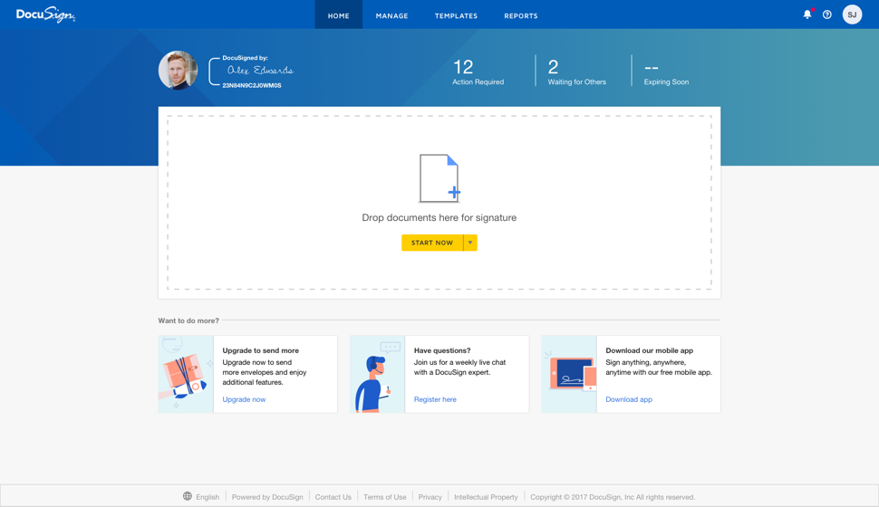Click Alex Edwards profile photo

tap(178, 70)
